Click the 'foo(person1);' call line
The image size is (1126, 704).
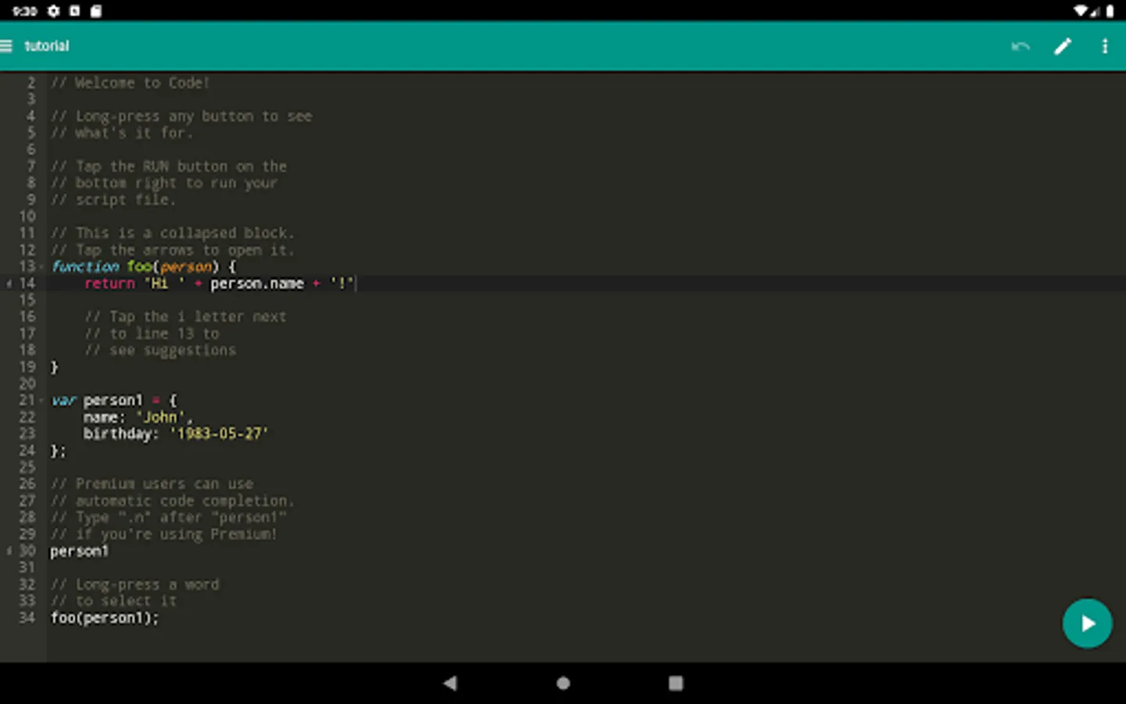(x=105, y=618)
